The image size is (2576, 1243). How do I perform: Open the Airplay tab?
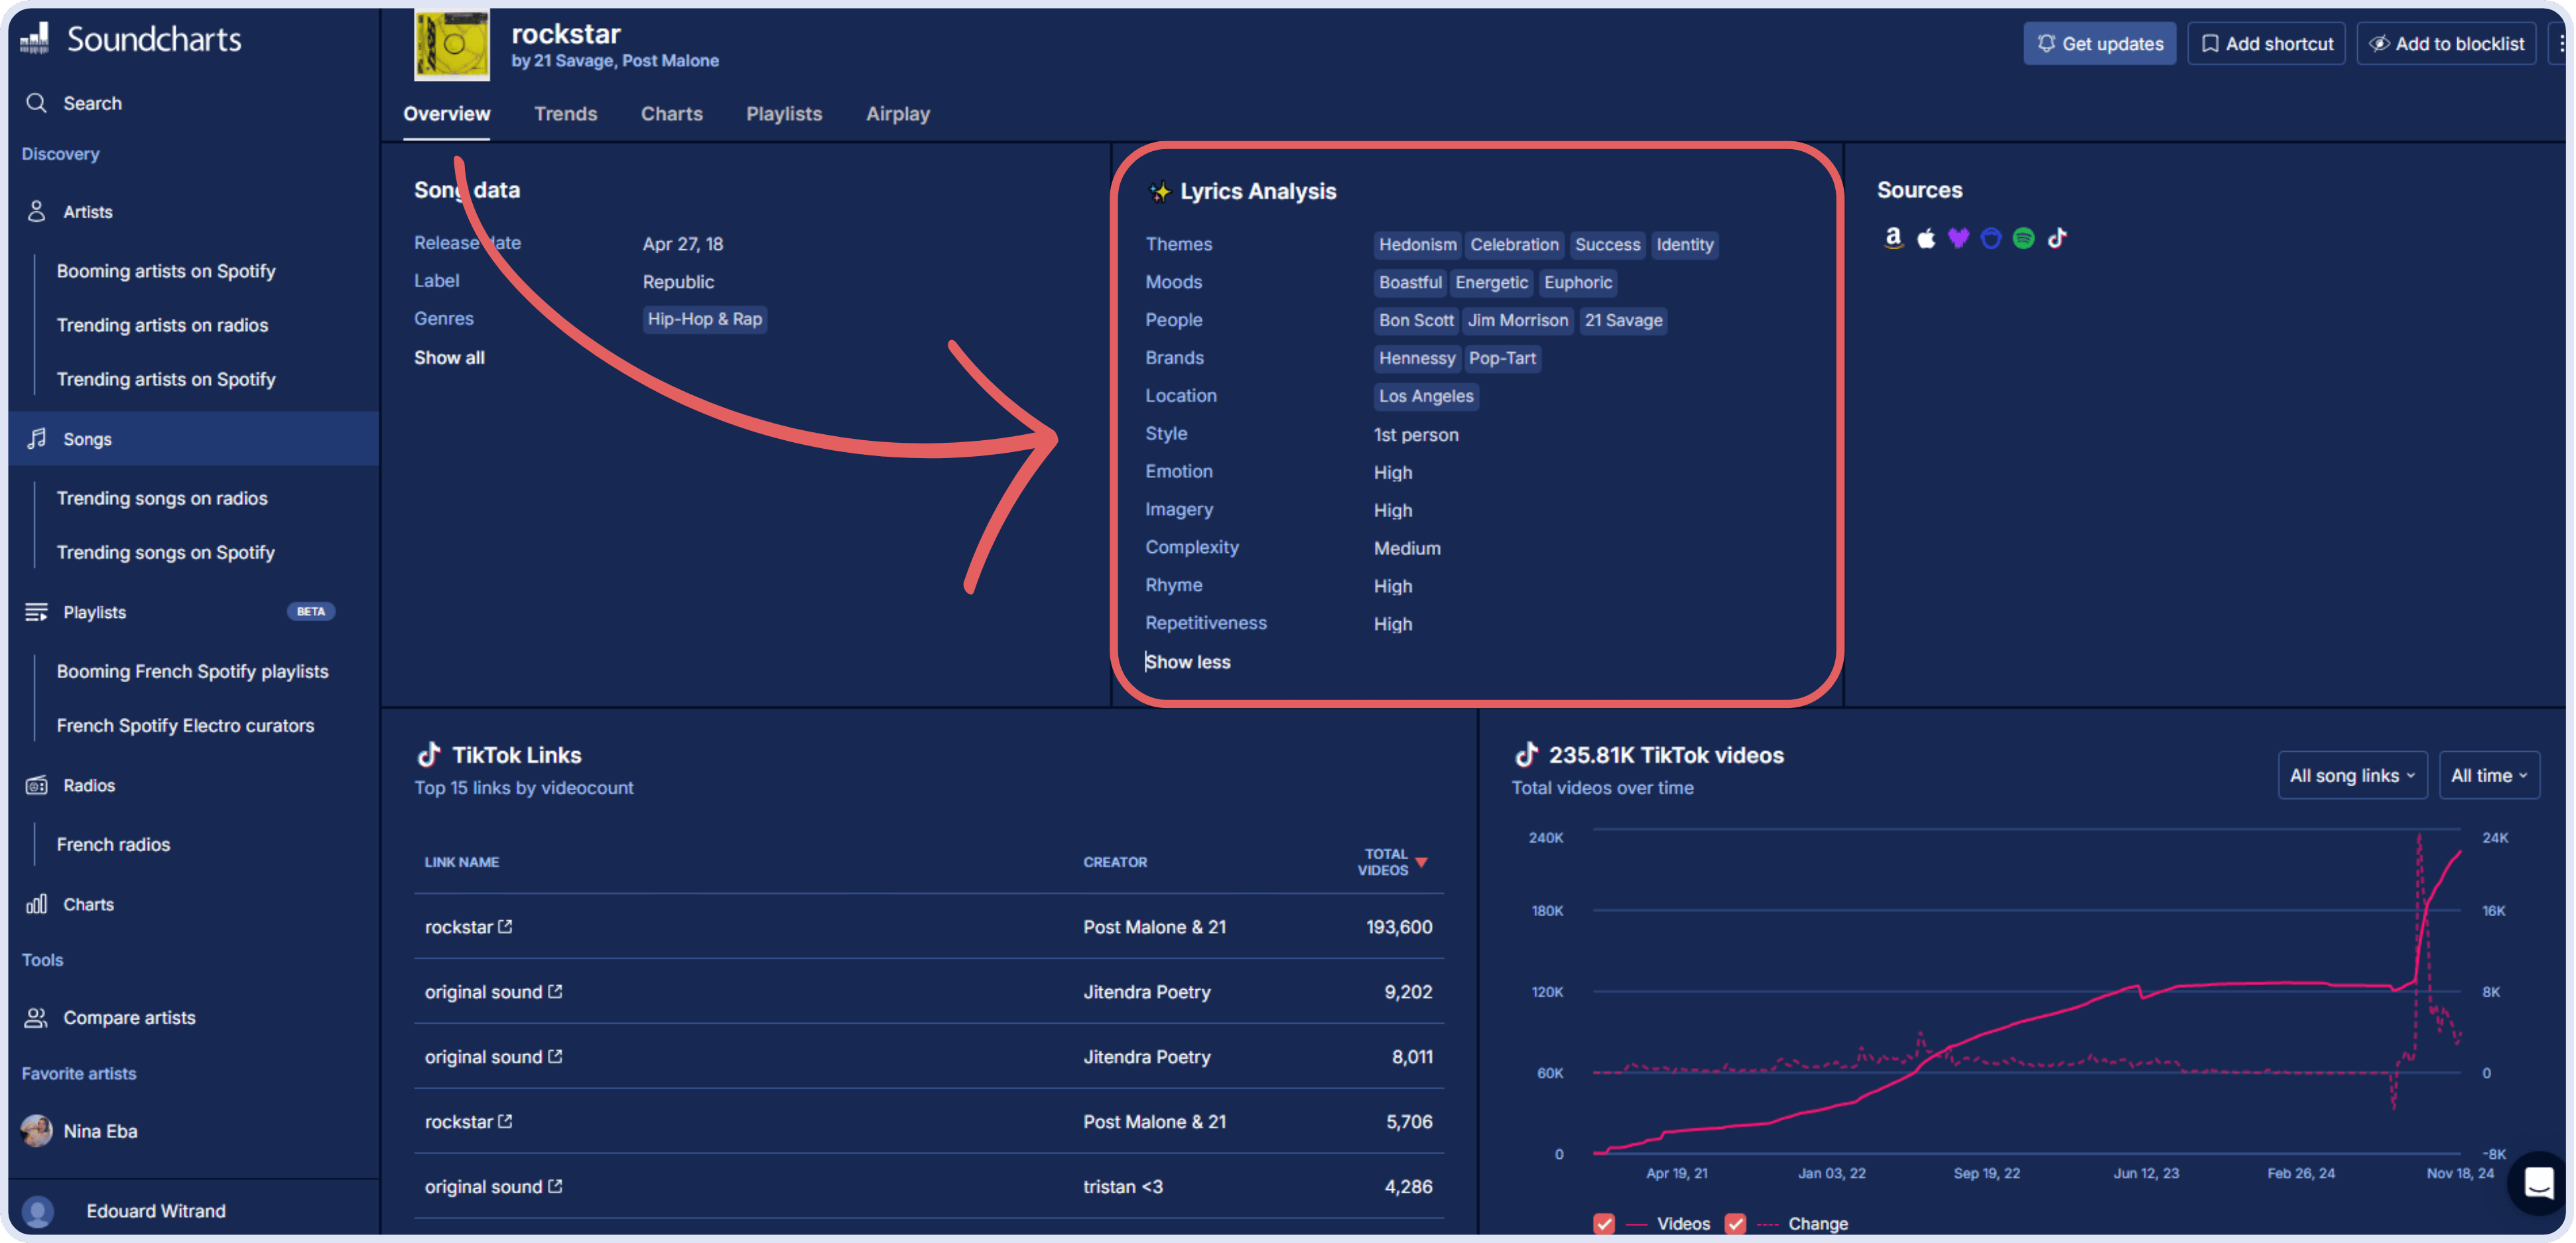coord(897,114)
